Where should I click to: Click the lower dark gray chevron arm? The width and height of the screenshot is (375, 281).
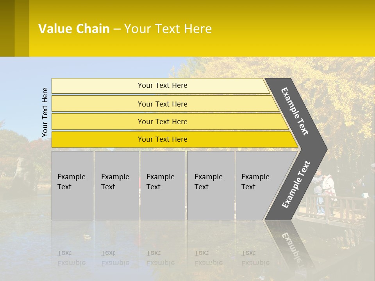coord(295,185)
